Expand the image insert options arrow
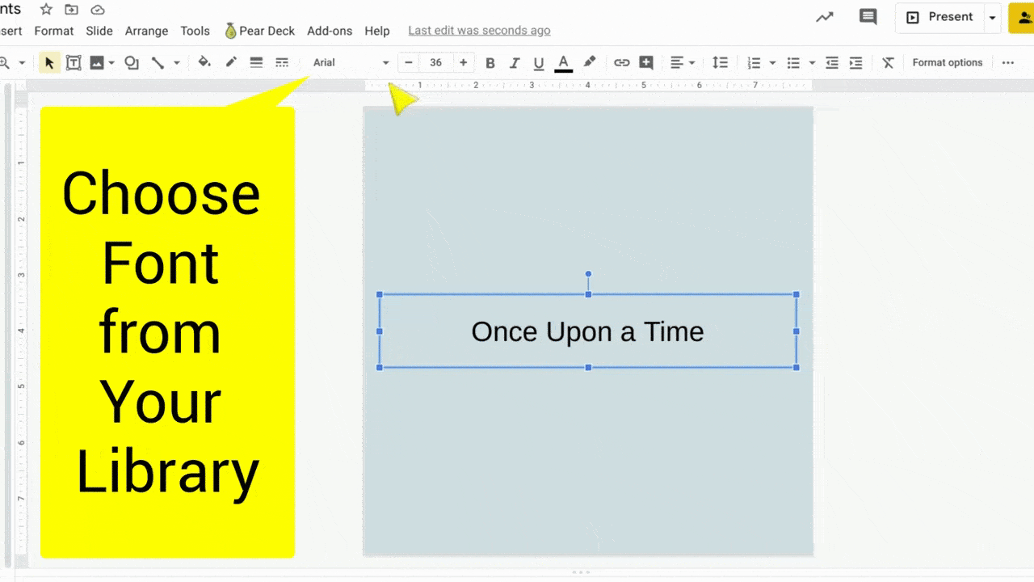 [111, 62]
